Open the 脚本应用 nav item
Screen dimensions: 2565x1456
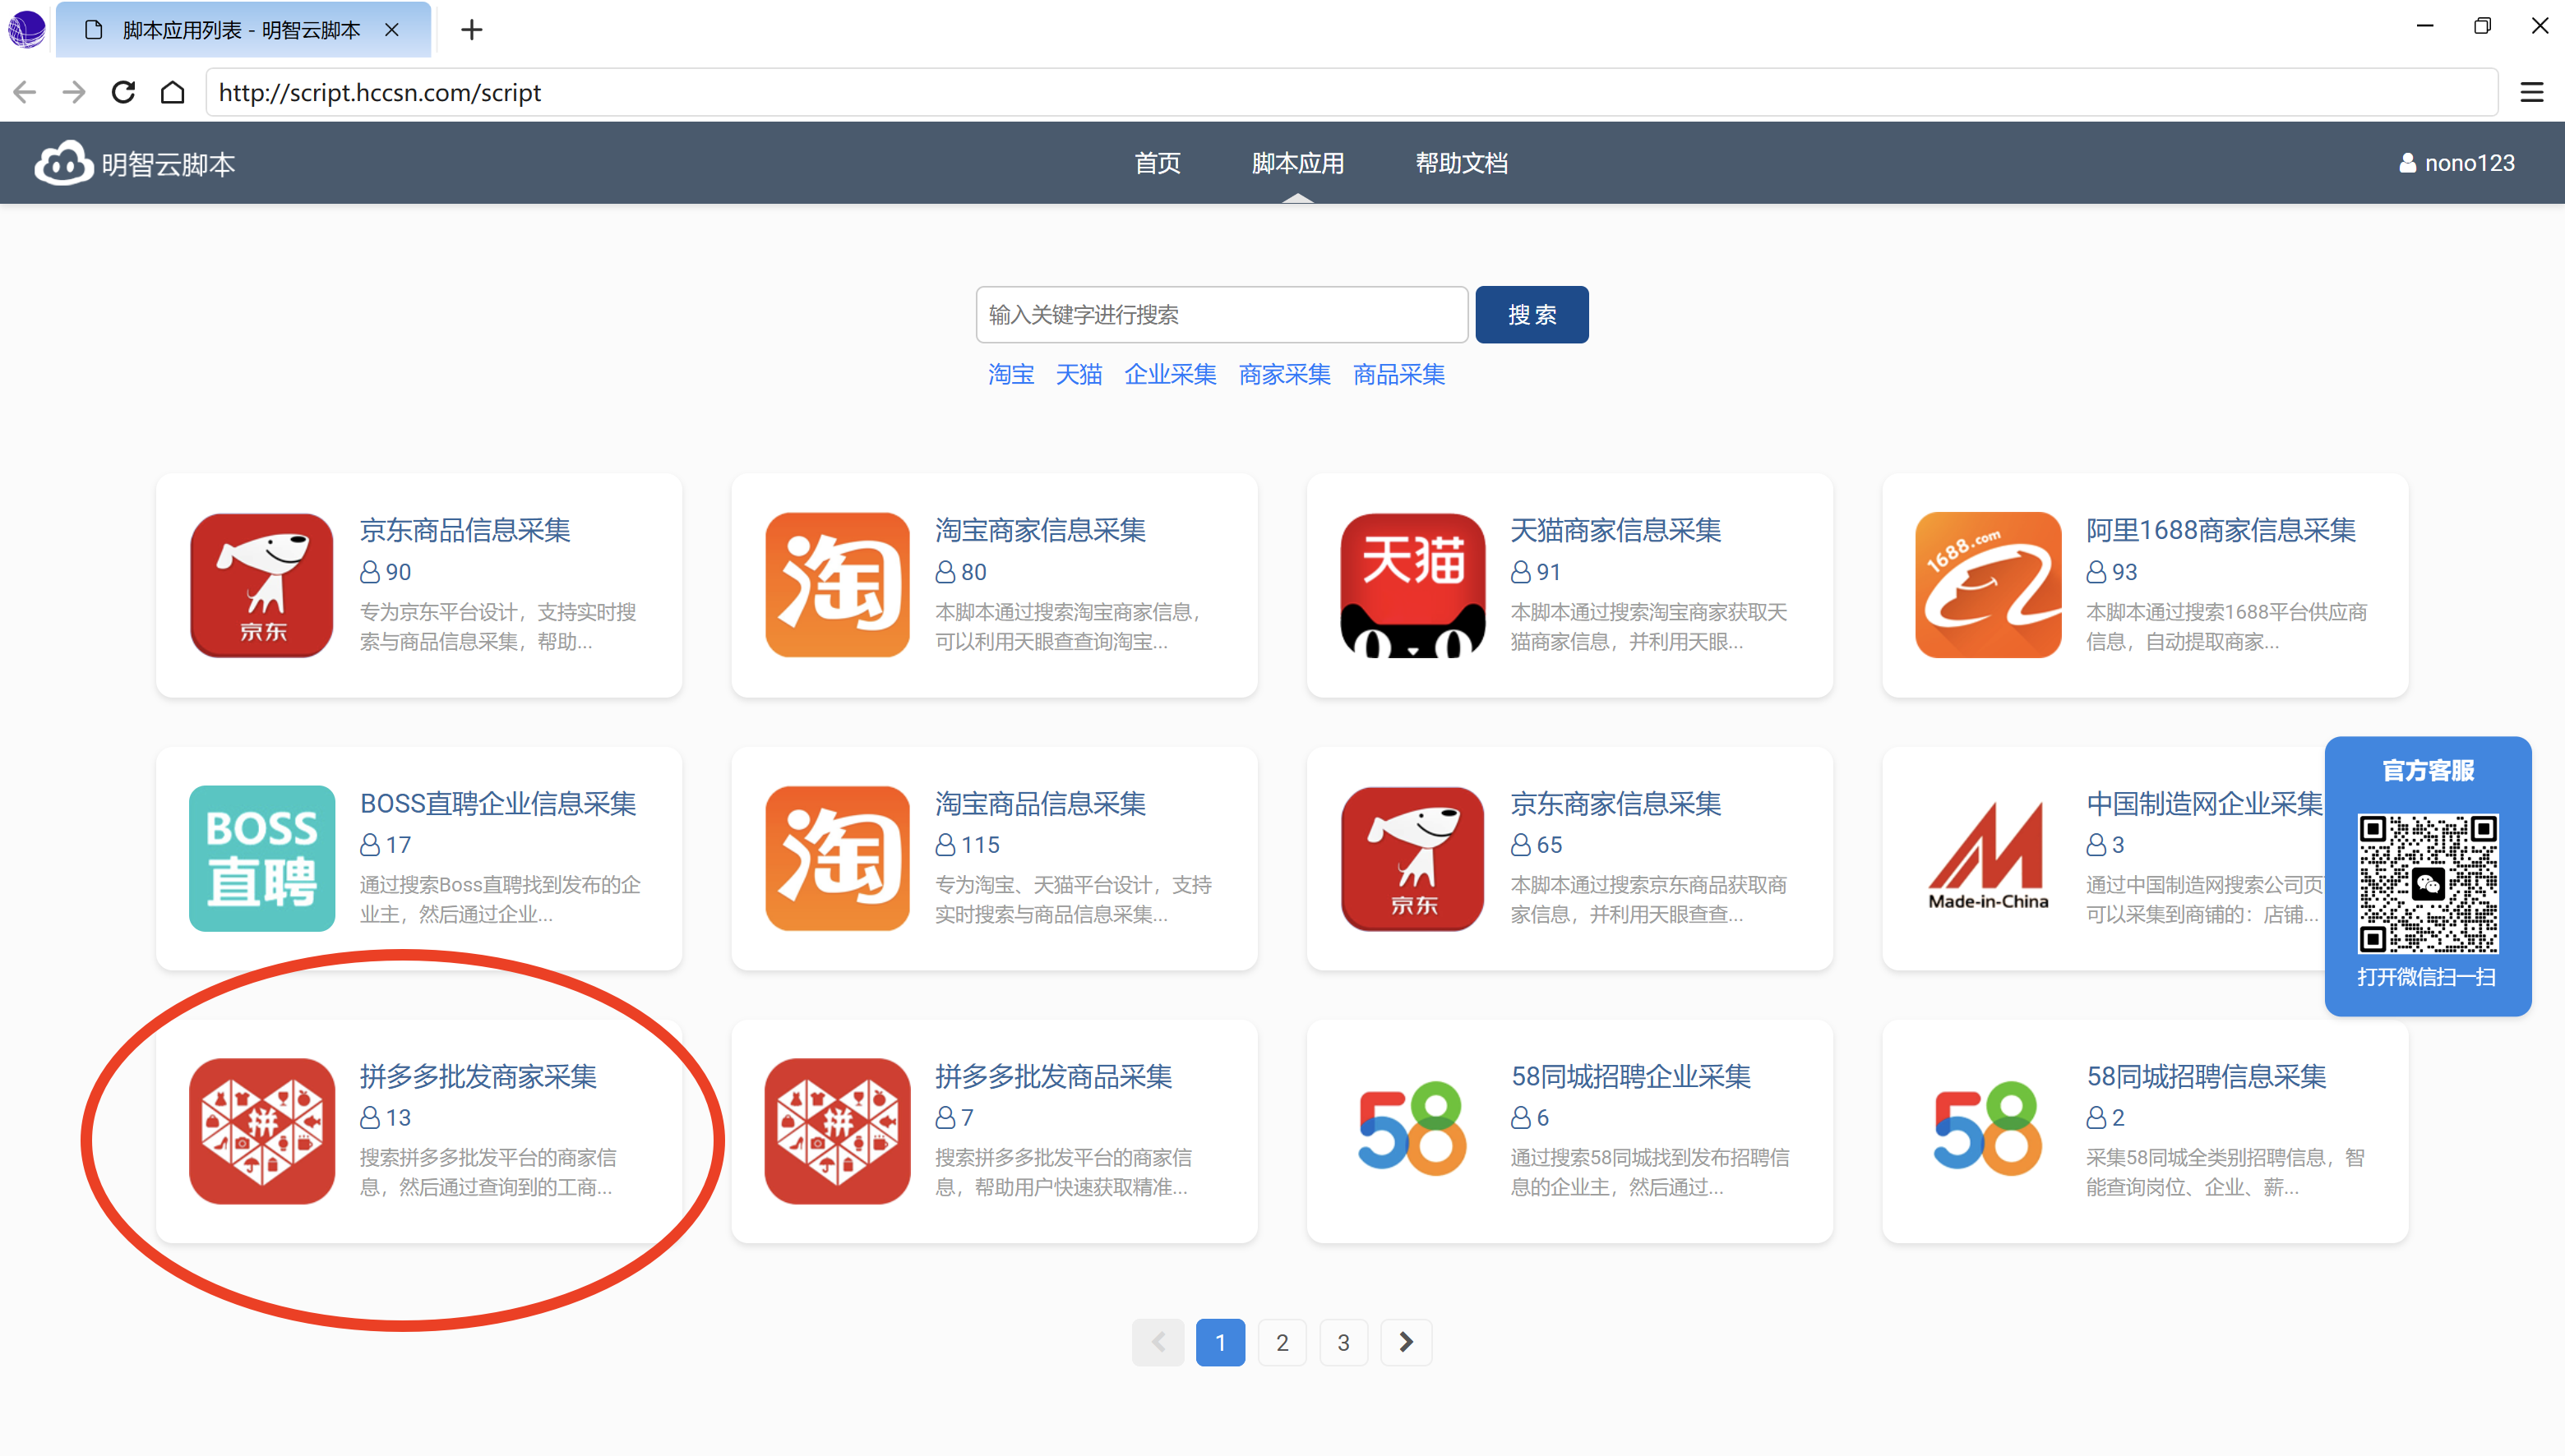(x=1297, y=163)
